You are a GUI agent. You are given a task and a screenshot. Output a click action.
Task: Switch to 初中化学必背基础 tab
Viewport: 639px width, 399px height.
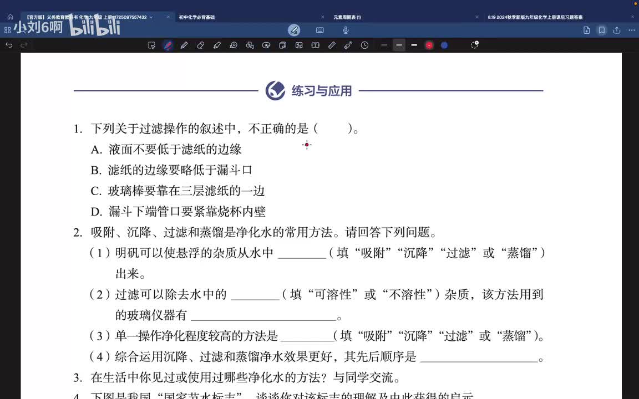coord(197,17)
